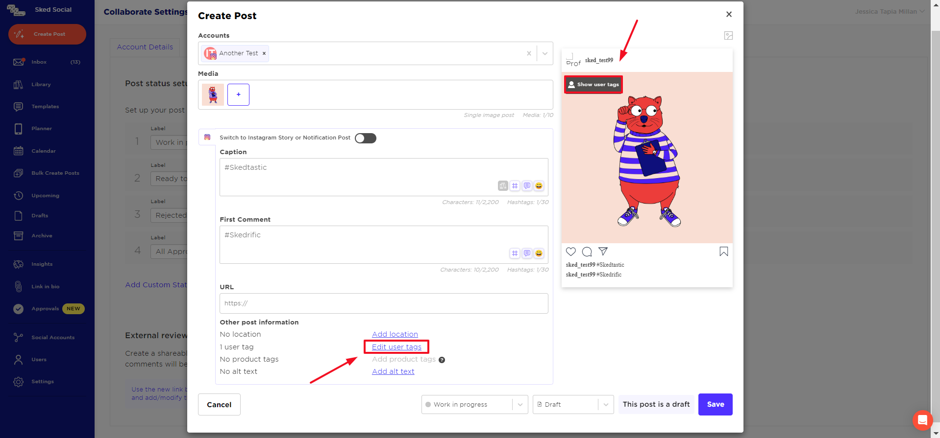Click the Calendar icon in sidebar
Screen dimensions: 940x438
click(x=18, y=151)
